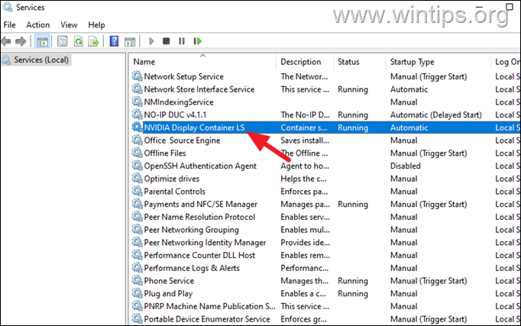Click gear icon of Parental Controls

click(137, 191)
